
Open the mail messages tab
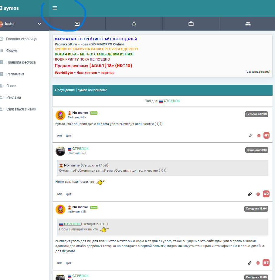coord(77,24)
